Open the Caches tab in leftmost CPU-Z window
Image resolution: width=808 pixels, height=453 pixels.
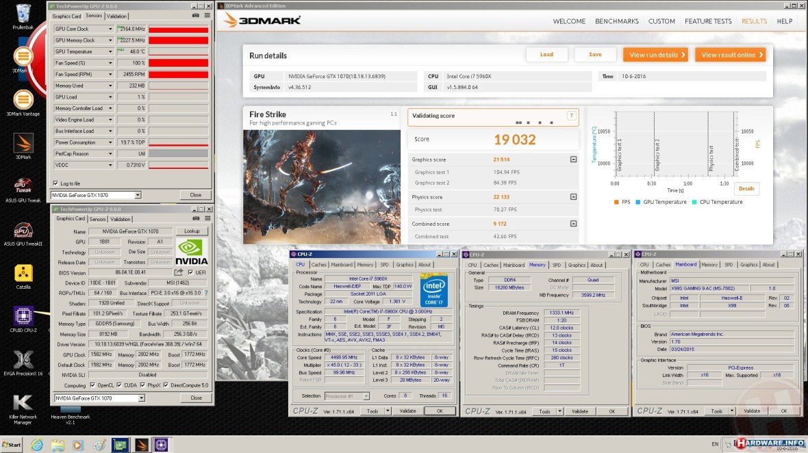[318, 265]
